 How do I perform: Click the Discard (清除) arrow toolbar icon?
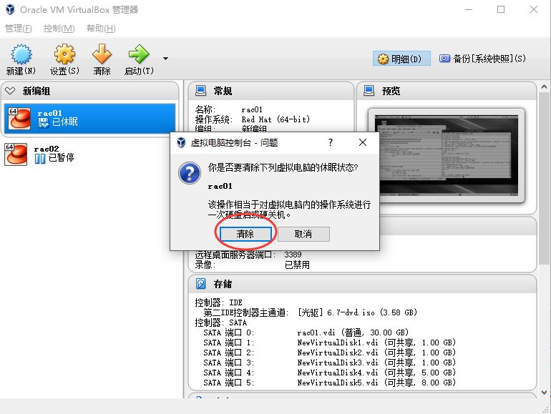[102, 54]
